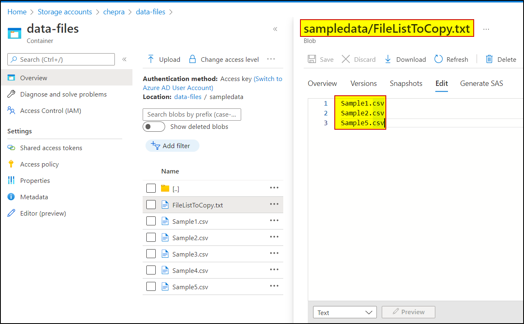This screenshot has height=324, width=524.
Task: Check the [..] folder row checkbox
Action: 151,188
